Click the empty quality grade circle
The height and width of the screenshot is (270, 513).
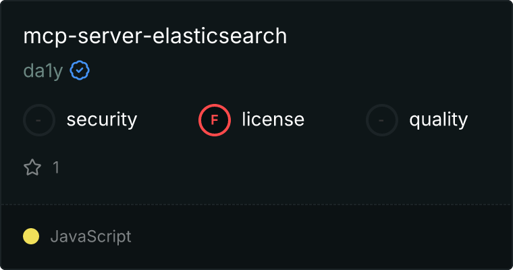coord(382,120)
